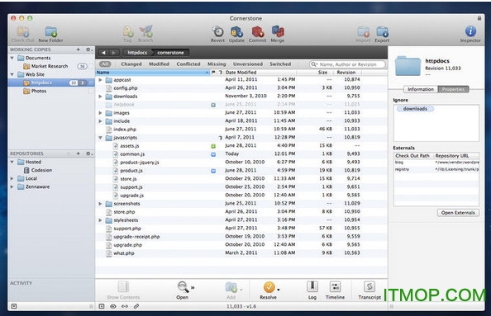
Task: Click the Resolve checkmark icon
Action: pos(269,287)
